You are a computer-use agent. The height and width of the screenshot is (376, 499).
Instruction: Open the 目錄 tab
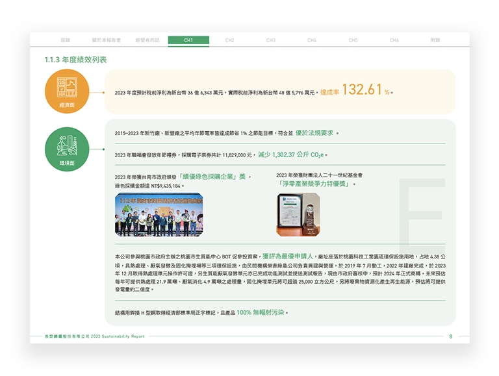tap(65, 40)
